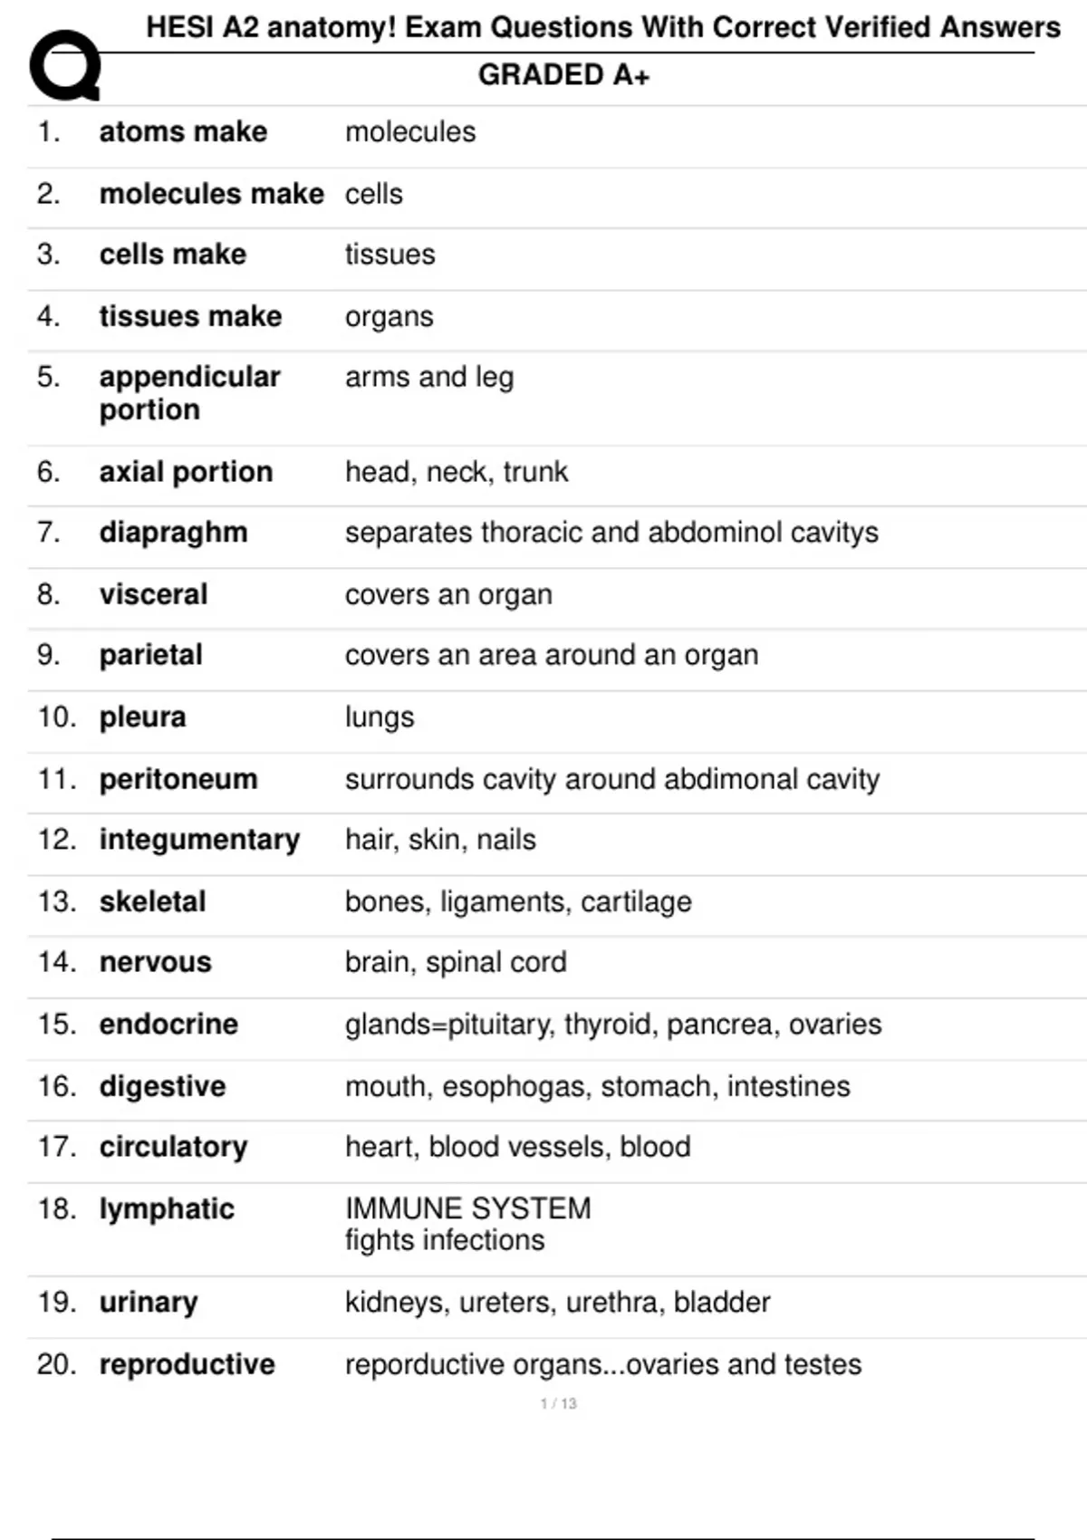Select the answer 'molecules' in row 1
Screen dimensions: 1087x1540
(x=410, y=132)
